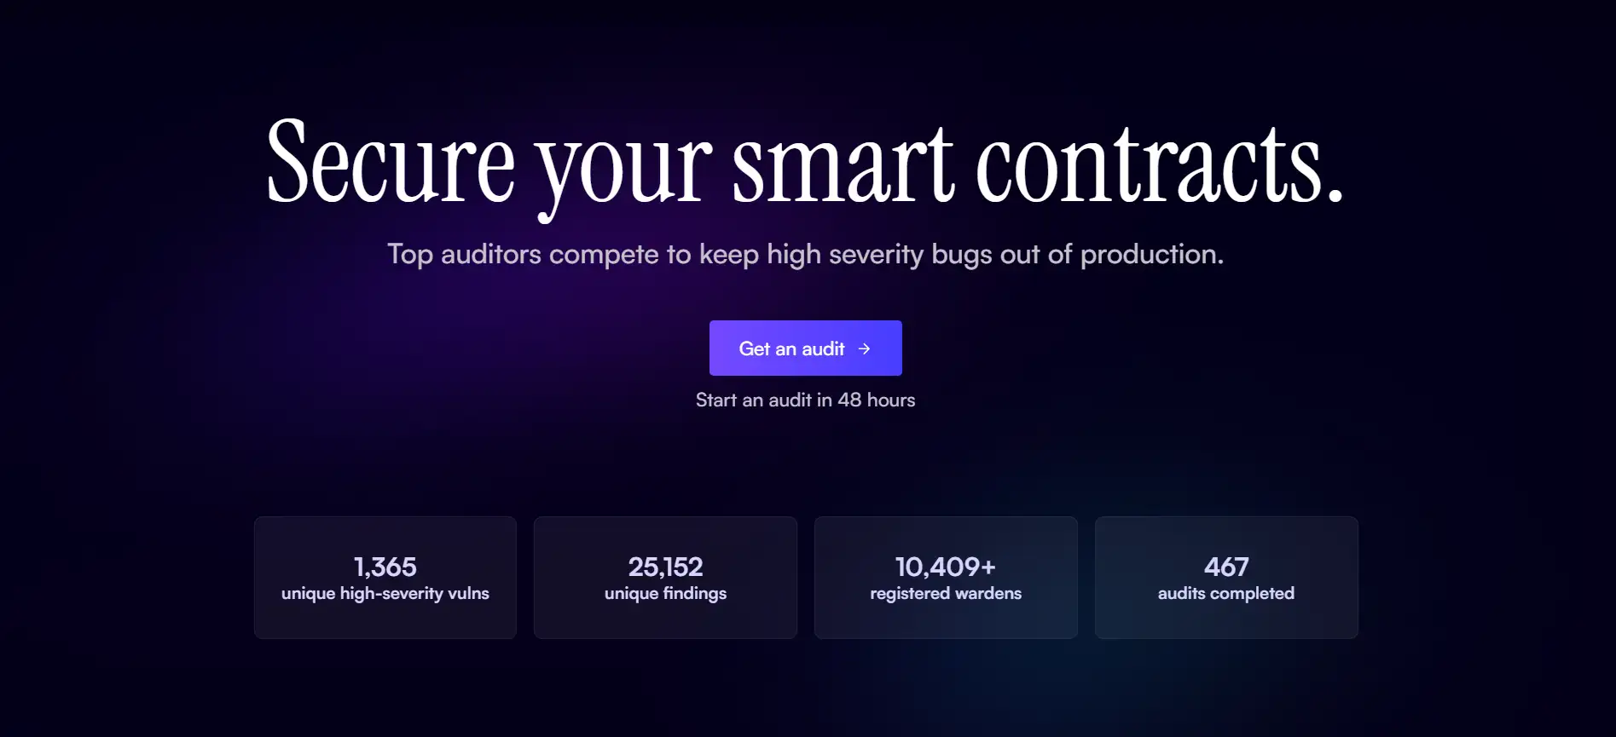Click the "audits completed" label
The image size is (1616, 737).
1226,594
